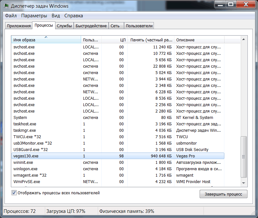Click the Завершить процесс button

(223, 194)
